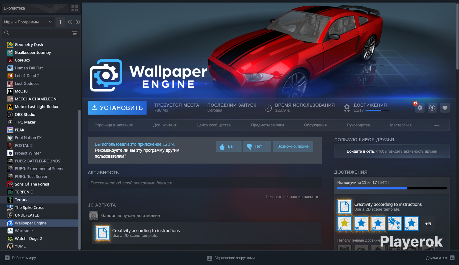Click the library search magnifier icon
This screenshot has width=459, height=265.
click(x=7, y=33)
